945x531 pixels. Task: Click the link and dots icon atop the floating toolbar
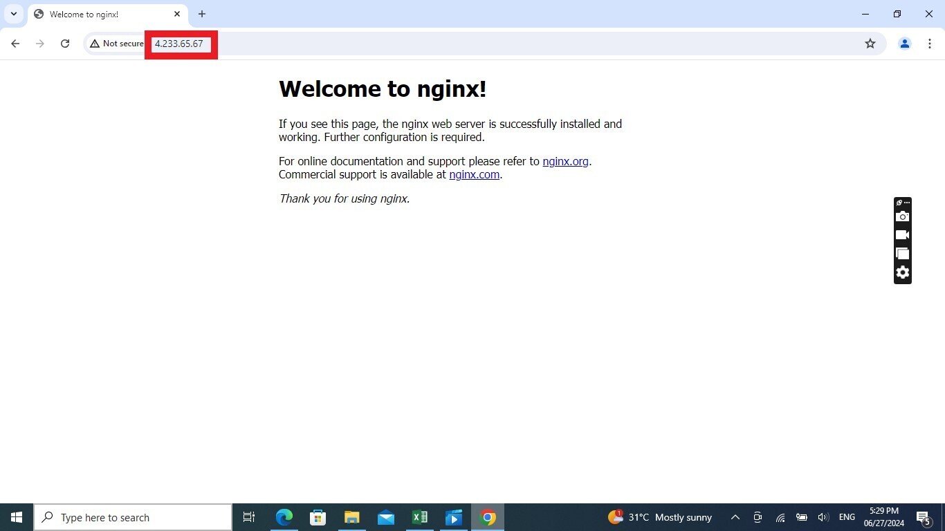[902, 203]
